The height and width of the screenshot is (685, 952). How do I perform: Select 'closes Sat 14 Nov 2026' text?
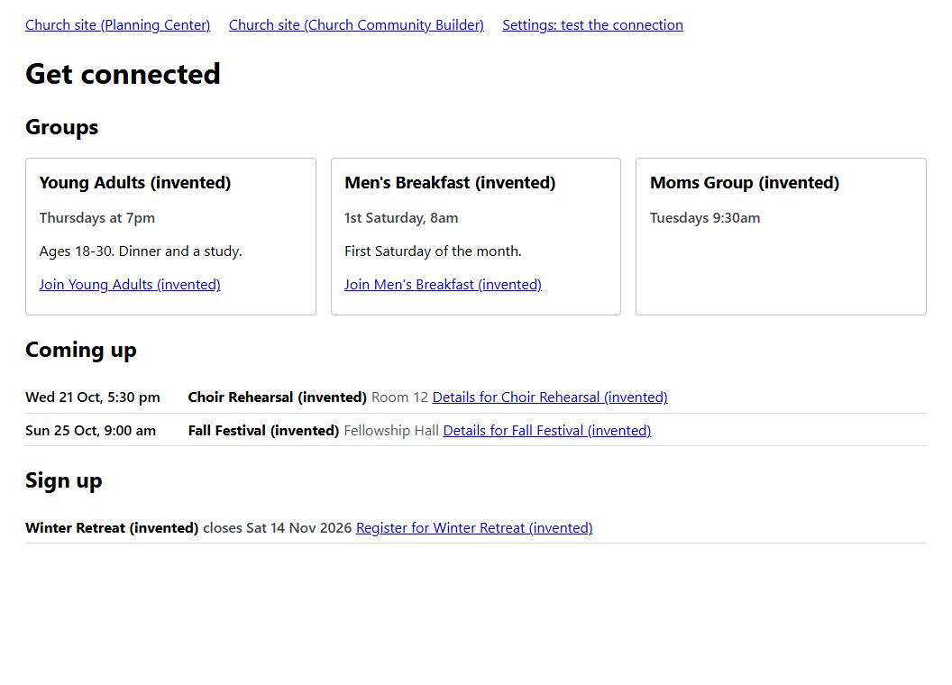278,527
